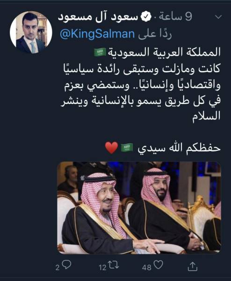
Task: Select the tweet body text paragraph
Action: [140, 84]
